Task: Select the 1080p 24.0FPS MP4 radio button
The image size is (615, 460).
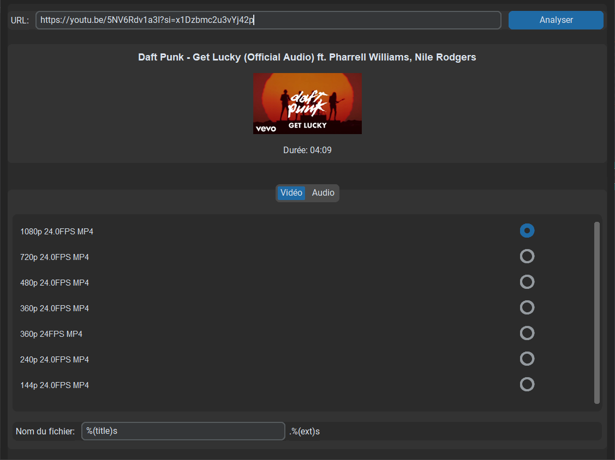Action: pyautogui.click(x=527, y=231)
